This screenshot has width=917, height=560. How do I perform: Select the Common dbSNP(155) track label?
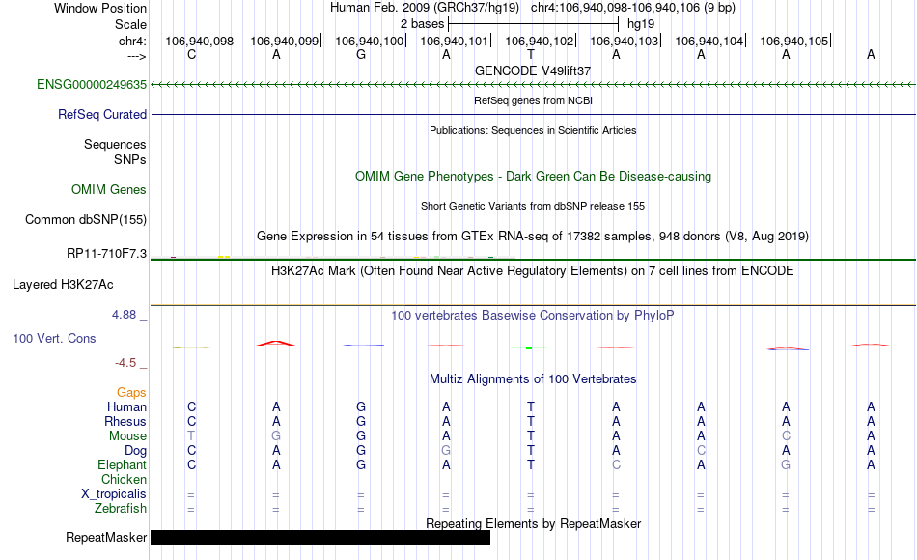tap(86, 220)
